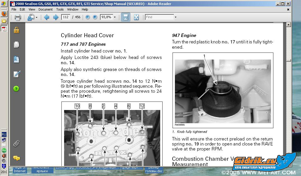Click the zoom out minus button
This screenshot has height=176, width=301.
[x=88, y=17]
